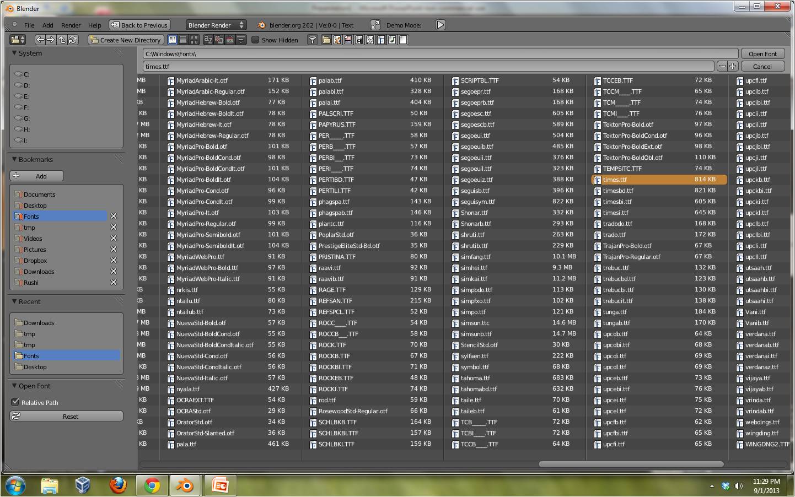Go forward to next folder arrow

coord(51,40)
